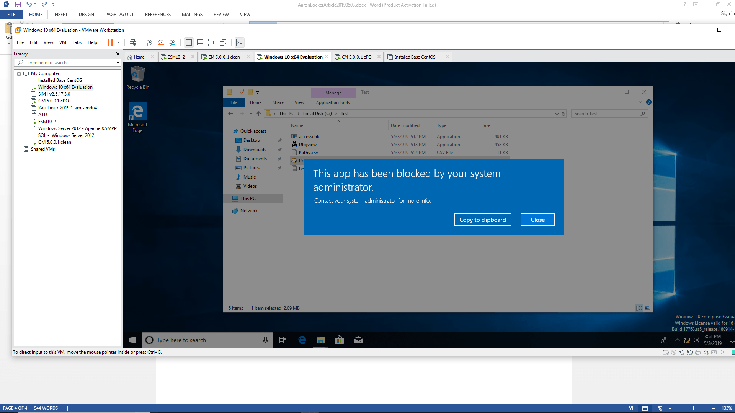Expand the Shared VMs tree item
The width and height of the screenshot is (735, 413).
19,149
